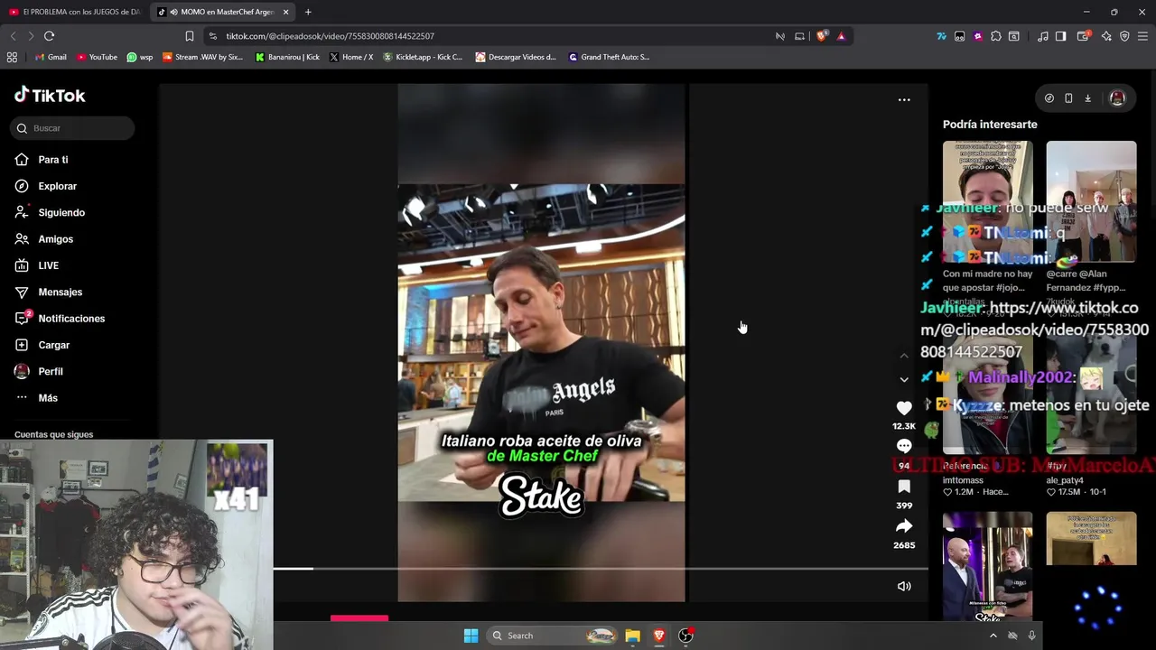Viewport: 1156px width, 650px height.
Task: Open the music note media control icon
Action: [1043, 36]
